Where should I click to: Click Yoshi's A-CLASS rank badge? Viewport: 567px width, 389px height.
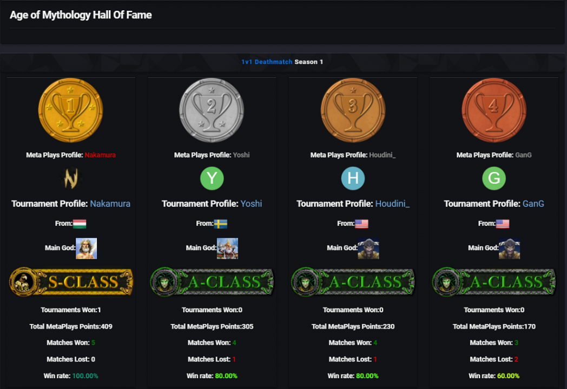tap(212, 281)
